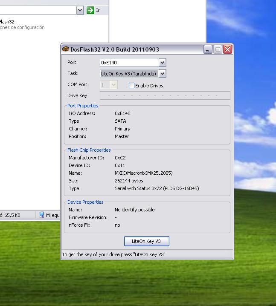Close the DosFlash32 window

[x=227, y=49]
